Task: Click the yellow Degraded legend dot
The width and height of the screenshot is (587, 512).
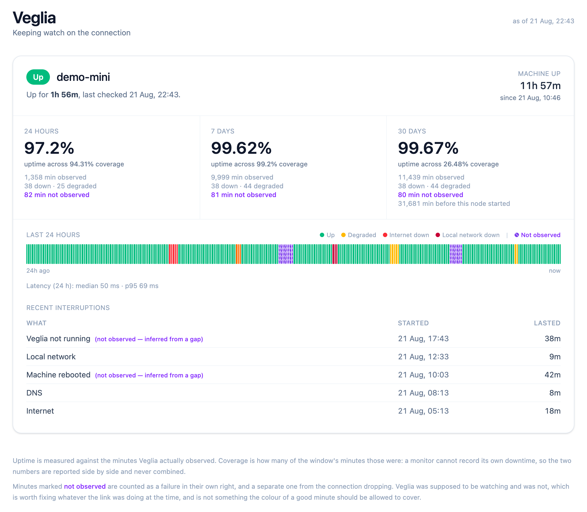Action: [343, 235]
